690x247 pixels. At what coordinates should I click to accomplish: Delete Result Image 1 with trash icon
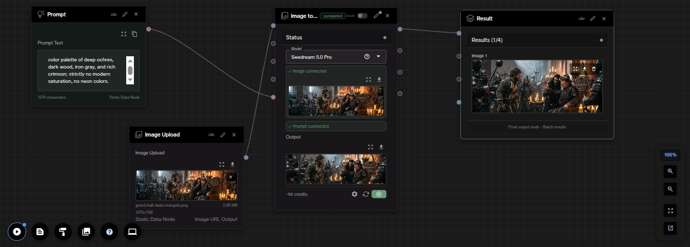[594, 69]
